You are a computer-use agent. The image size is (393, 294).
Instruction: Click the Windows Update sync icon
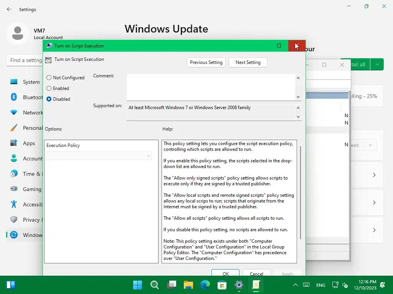tap(14, 235)
